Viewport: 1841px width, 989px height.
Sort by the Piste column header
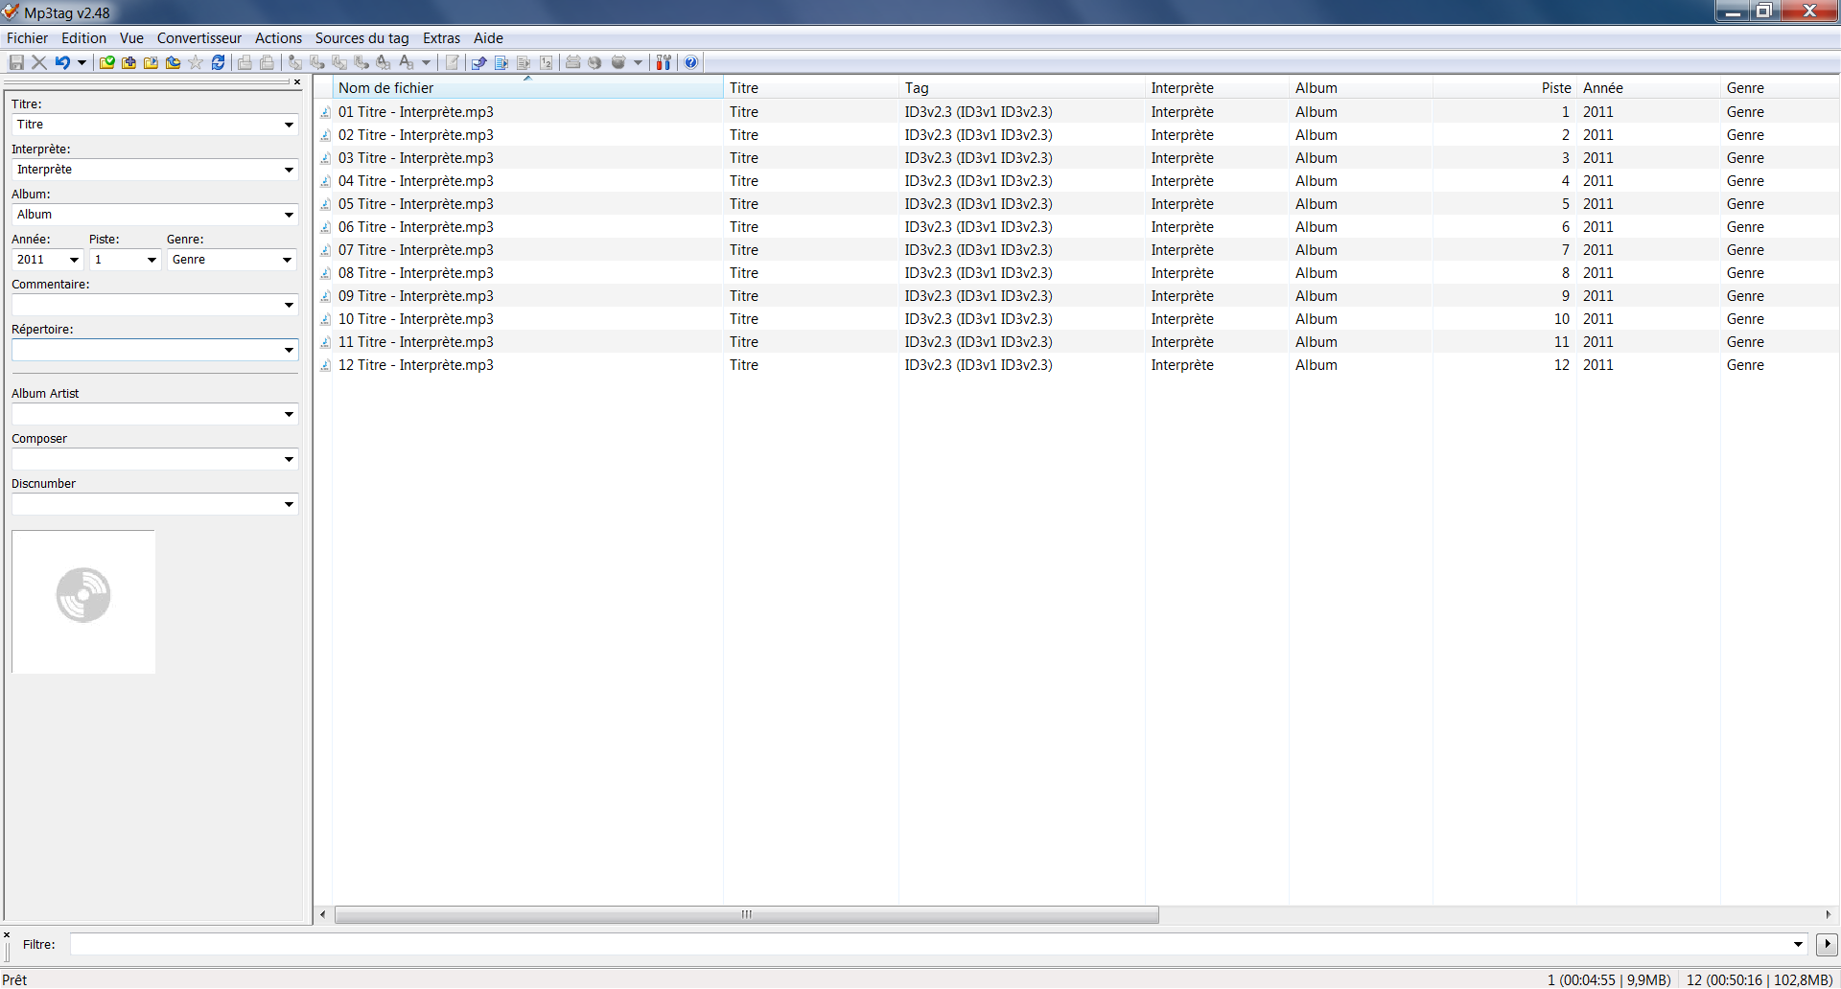pos(1504,87)
